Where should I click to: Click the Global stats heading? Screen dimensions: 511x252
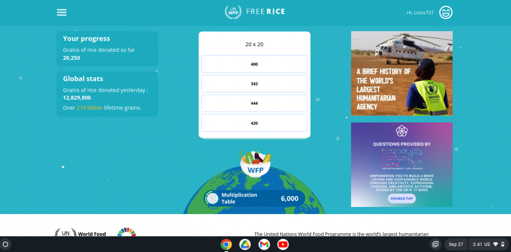[83, 79]
